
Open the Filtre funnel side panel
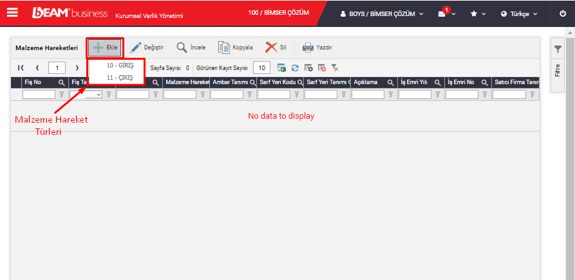tap(558, 49)
